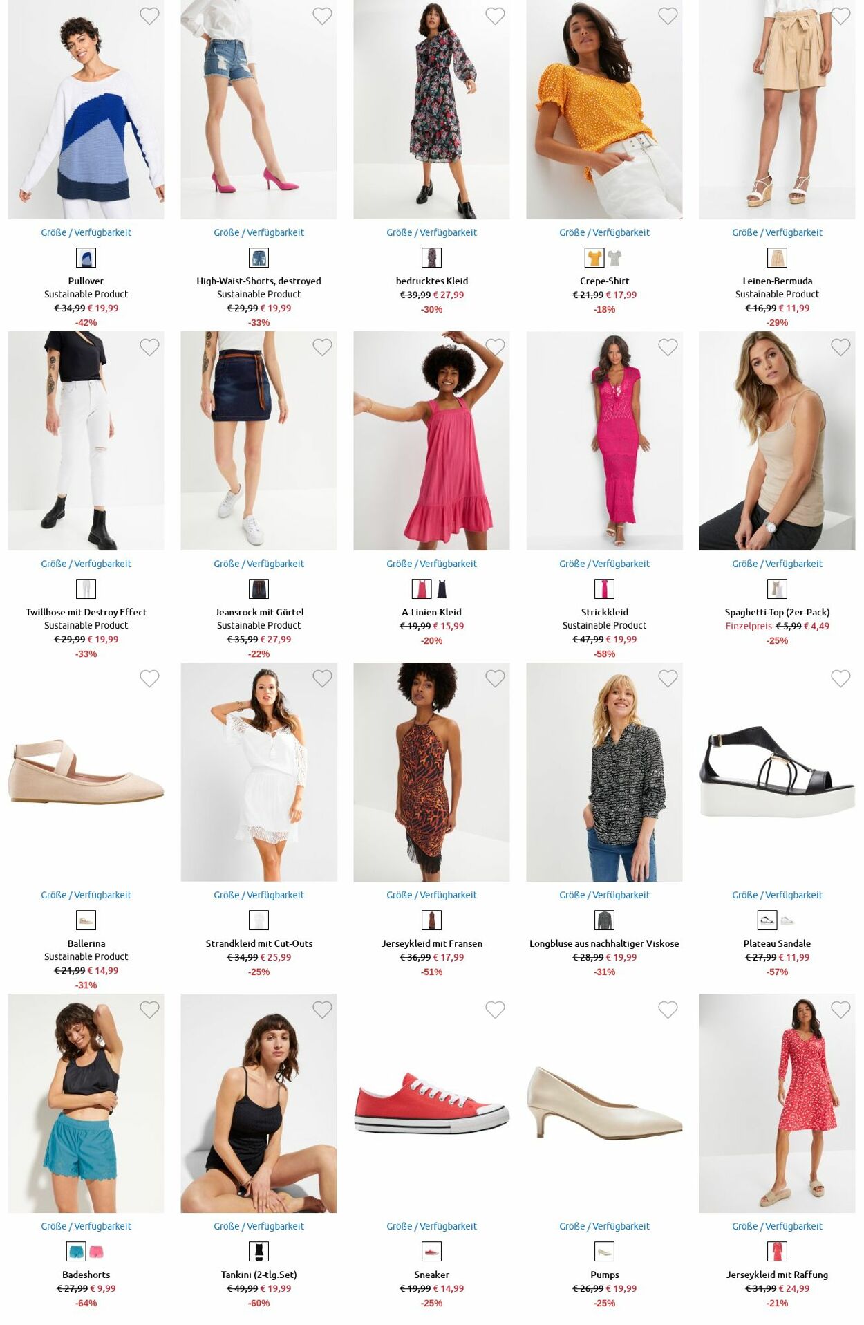Toggle wishlist heart for Strickkleid
This screenshot has width=864, height=1325.
coord(668,347)
